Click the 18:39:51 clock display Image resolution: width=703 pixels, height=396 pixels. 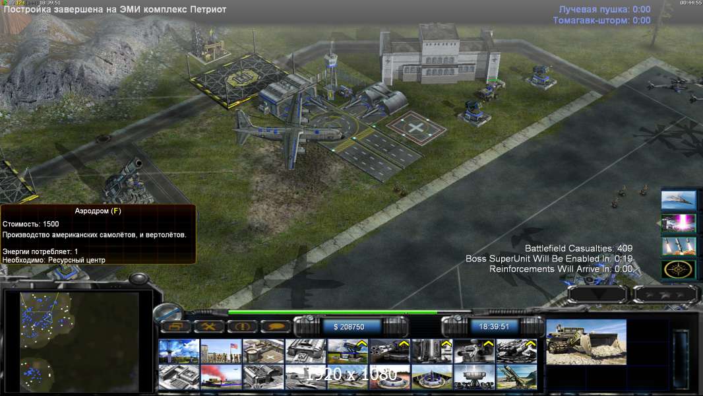[494, 327]
